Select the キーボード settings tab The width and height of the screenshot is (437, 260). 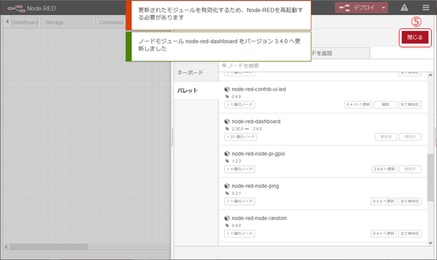click(190, 72)
